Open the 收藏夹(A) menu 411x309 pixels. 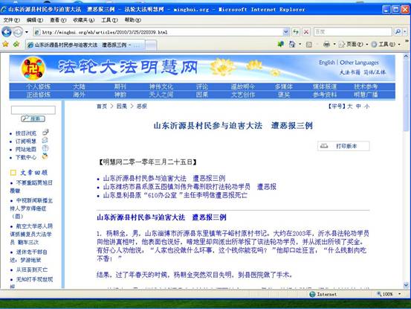(84, 20)
